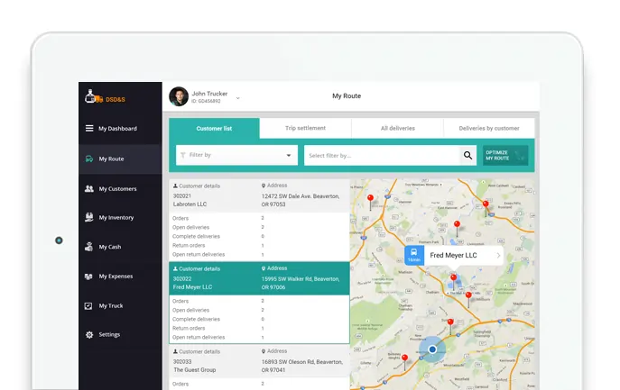Click the blue current location marker on map

click(432, 349)
